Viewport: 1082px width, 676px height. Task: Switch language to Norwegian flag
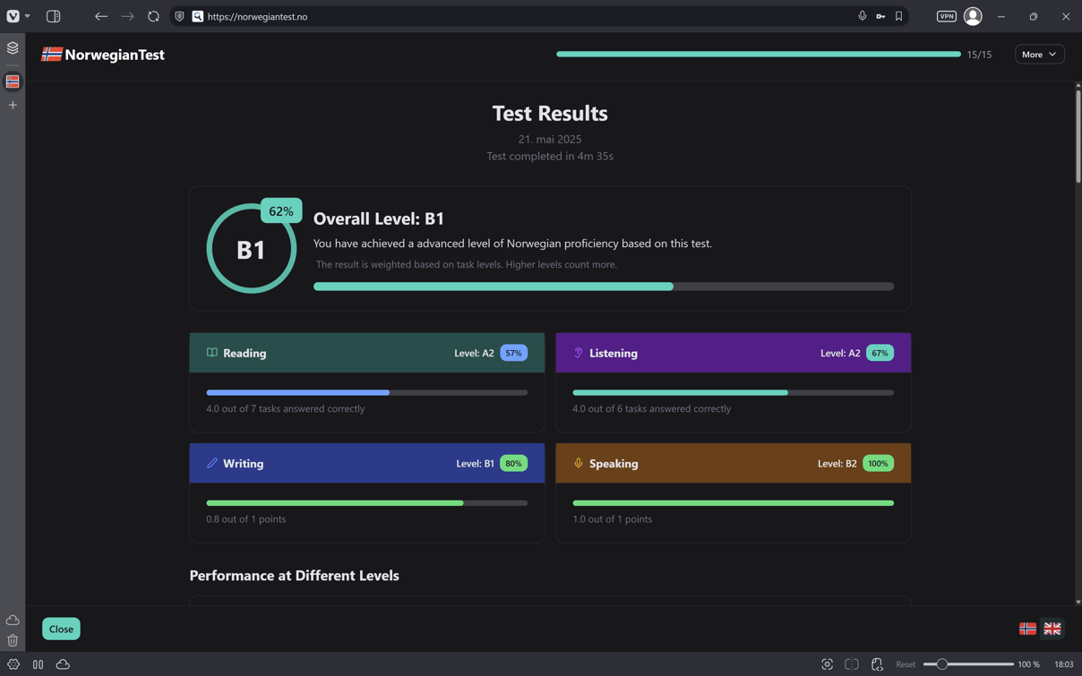coord(1027,629)
